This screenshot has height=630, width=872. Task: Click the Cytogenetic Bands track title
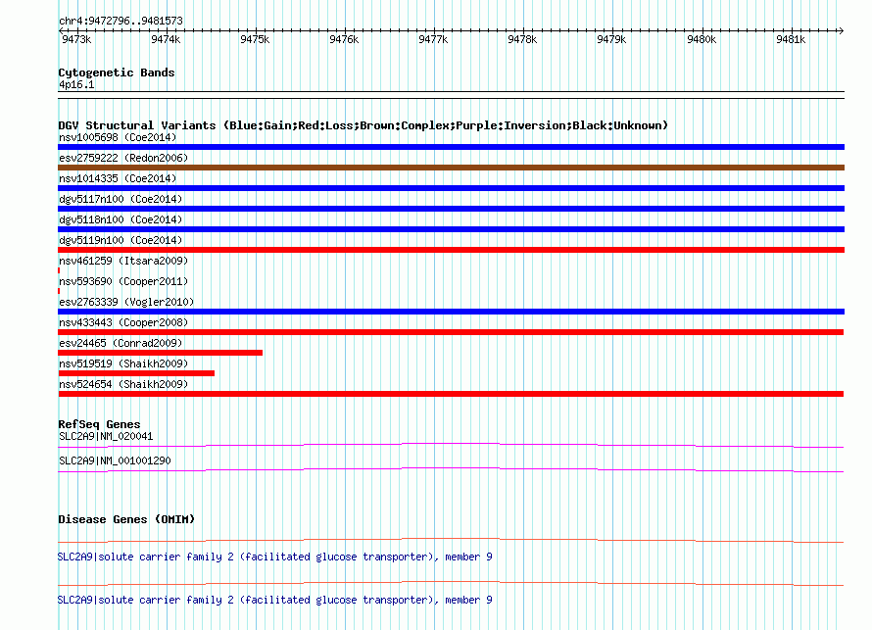(117, 73)
